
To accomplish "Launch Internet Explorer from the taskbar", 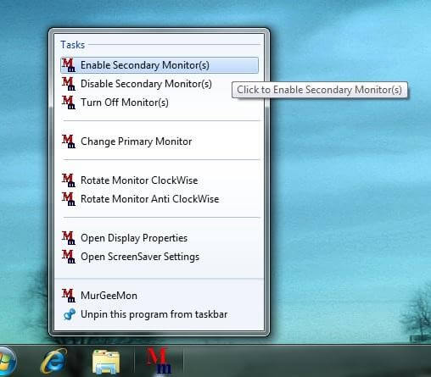I will point(54,361).
